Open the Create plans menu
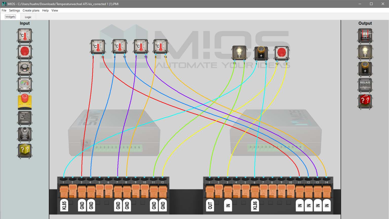 (31, 10)
